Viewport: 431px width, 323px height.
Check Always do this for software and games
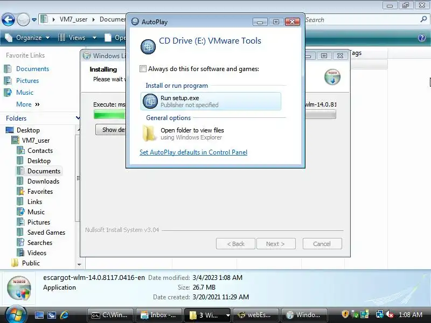[143, 69]
